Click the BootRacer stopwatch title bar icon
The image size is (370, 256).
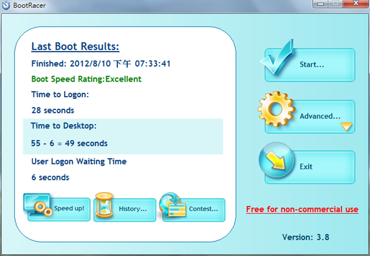click(x=6, y=5)
